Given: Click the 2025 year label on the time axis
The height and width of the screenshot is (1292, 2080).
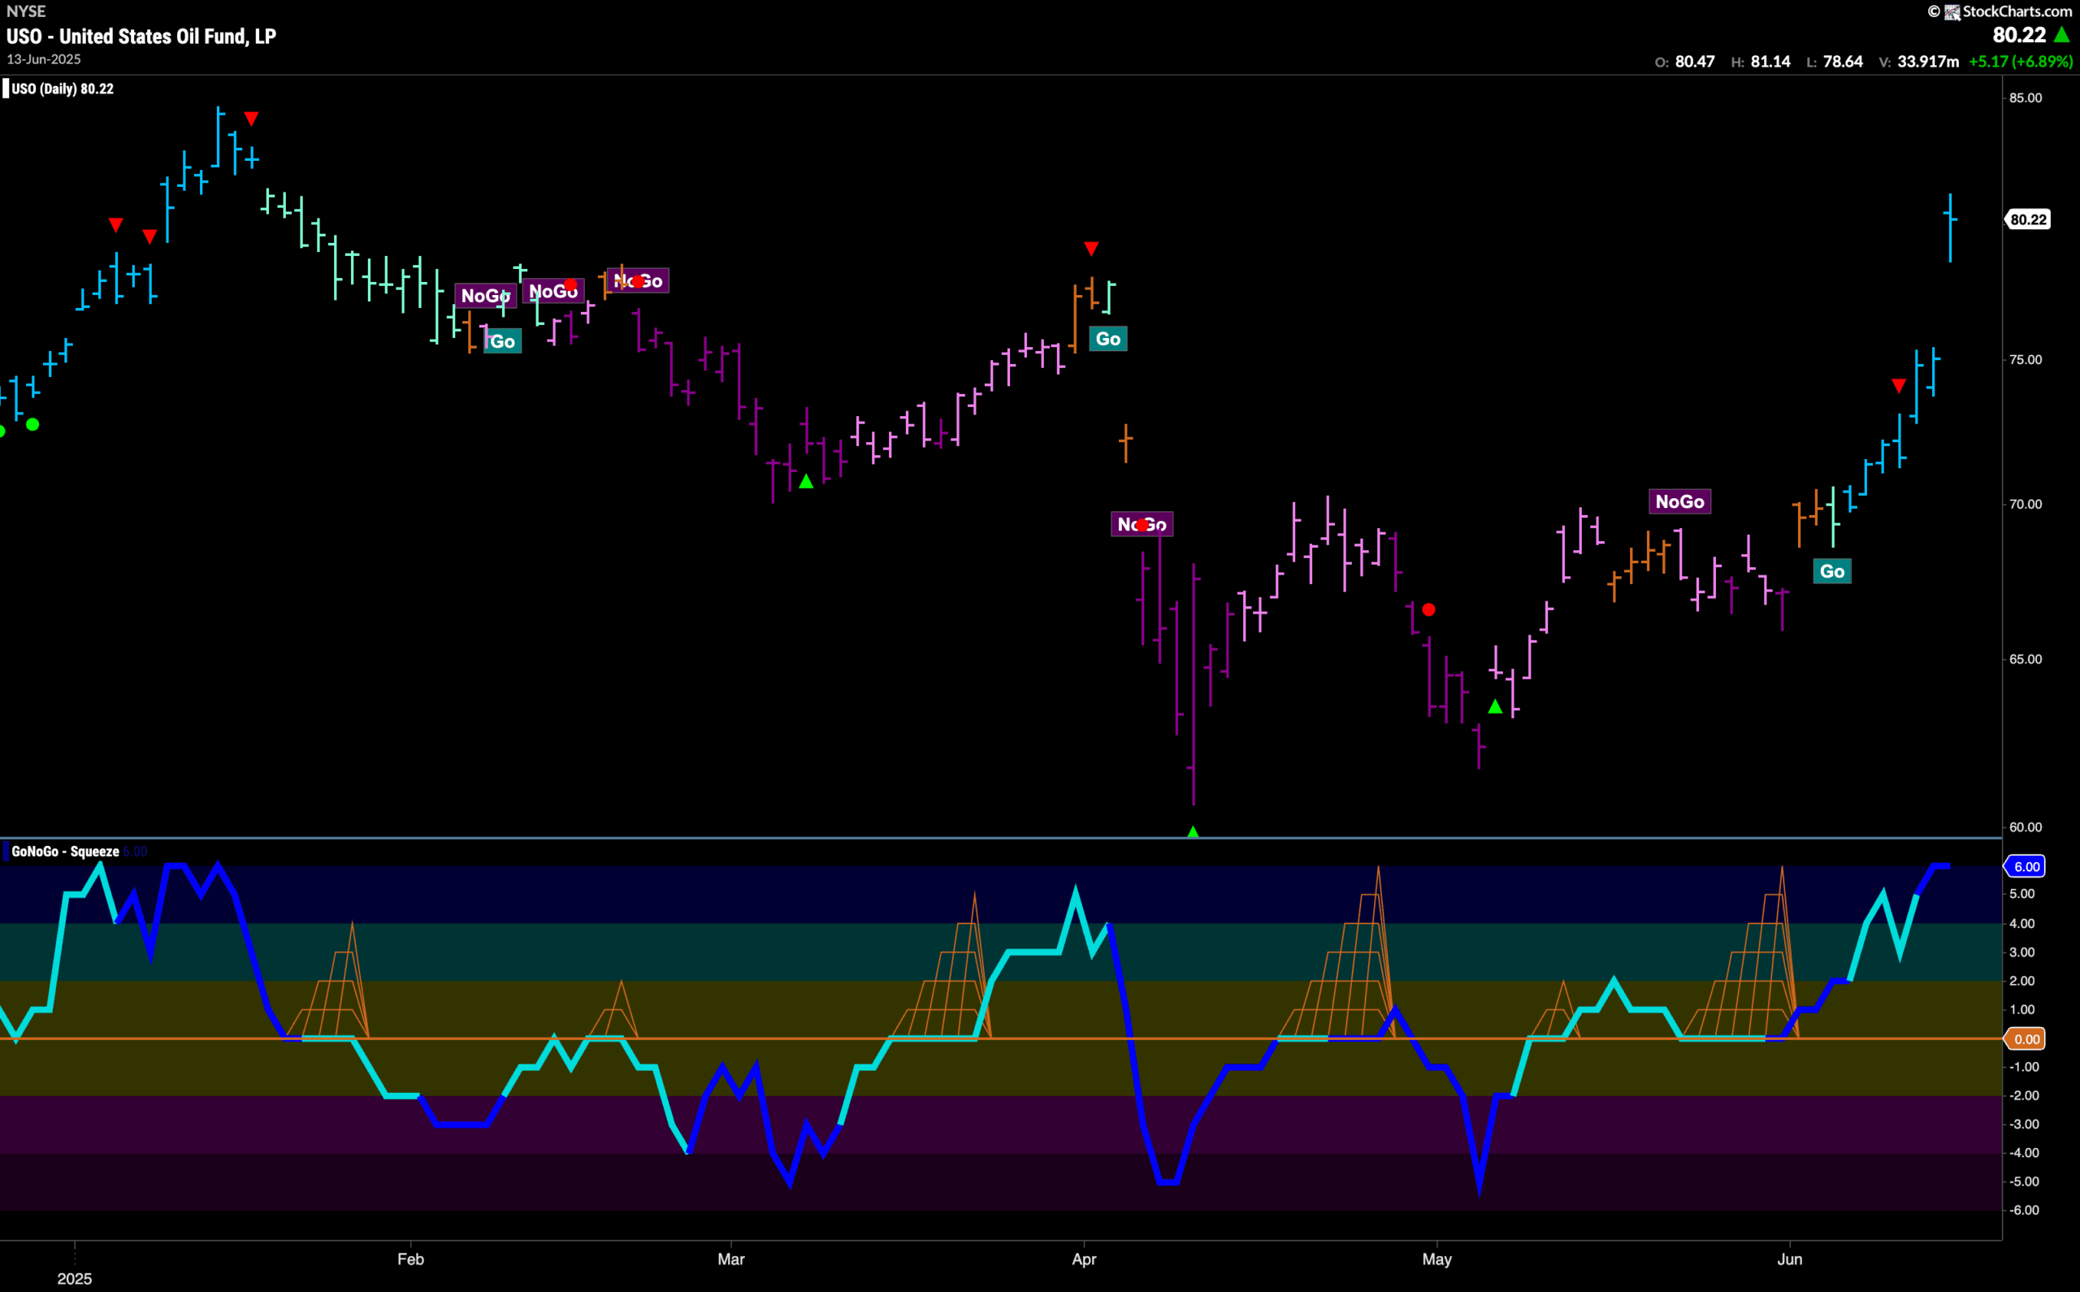Looking at the screenshot, I should [74, 1278].
